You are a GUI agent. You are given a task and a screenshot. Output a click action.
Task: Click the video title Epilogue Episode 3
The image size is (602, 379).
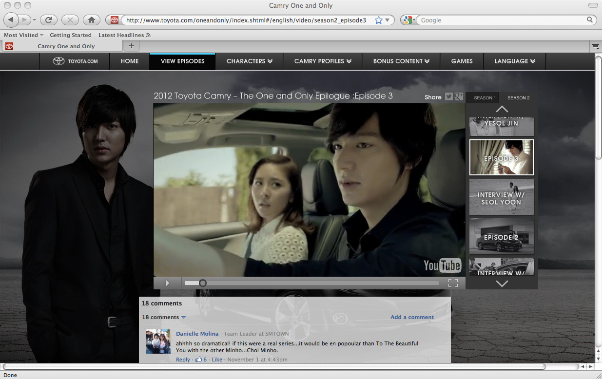coord(273,96)
